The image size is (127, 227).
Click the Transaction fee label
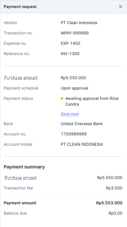click(18, 188)
